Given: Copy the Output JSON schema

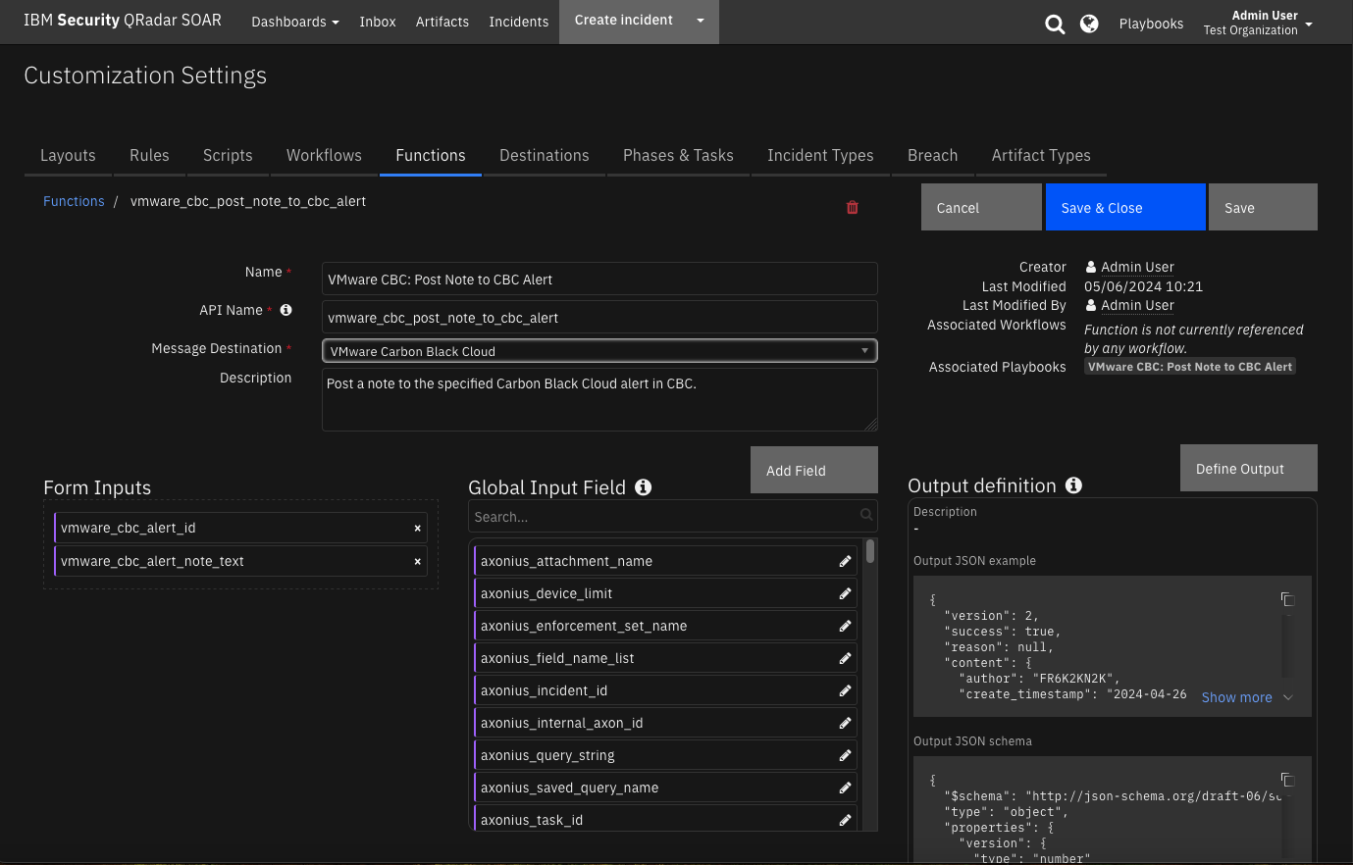Looking at the screenshot, I should coord(1287,780).
